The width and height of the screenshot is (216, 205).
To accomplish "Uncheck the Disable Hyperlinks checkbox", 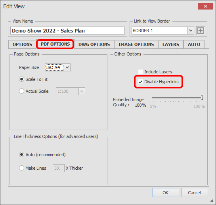I will 140,82.
